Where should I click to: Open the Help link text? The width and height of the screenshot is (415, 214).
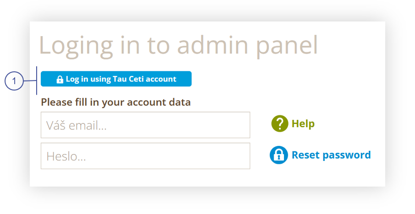(303, 123)
